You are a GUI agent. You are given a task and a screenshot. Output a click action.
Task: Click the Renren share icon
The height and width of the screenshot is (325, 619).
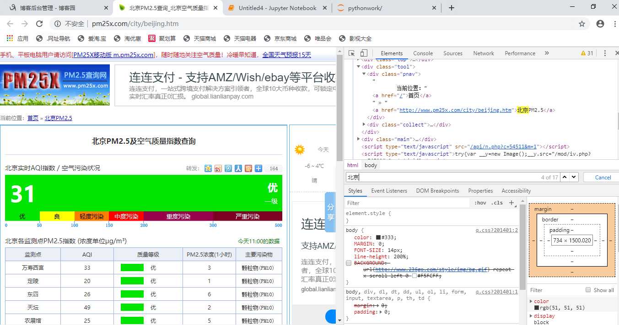[238, 168]
